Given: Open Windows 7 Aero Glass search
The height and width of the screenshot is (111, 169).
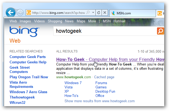Looking at the screenshot, I should (x=28, y=92).
